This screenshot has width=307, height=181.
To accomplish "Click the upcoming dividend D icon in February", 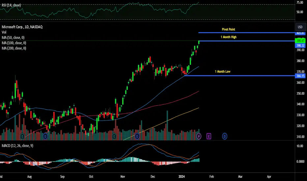I will [x=225, y=136].
